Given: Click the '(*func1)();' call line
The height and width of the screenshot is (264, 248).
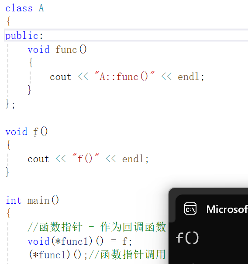Looking at the screenshot, I should pos(58,254).
